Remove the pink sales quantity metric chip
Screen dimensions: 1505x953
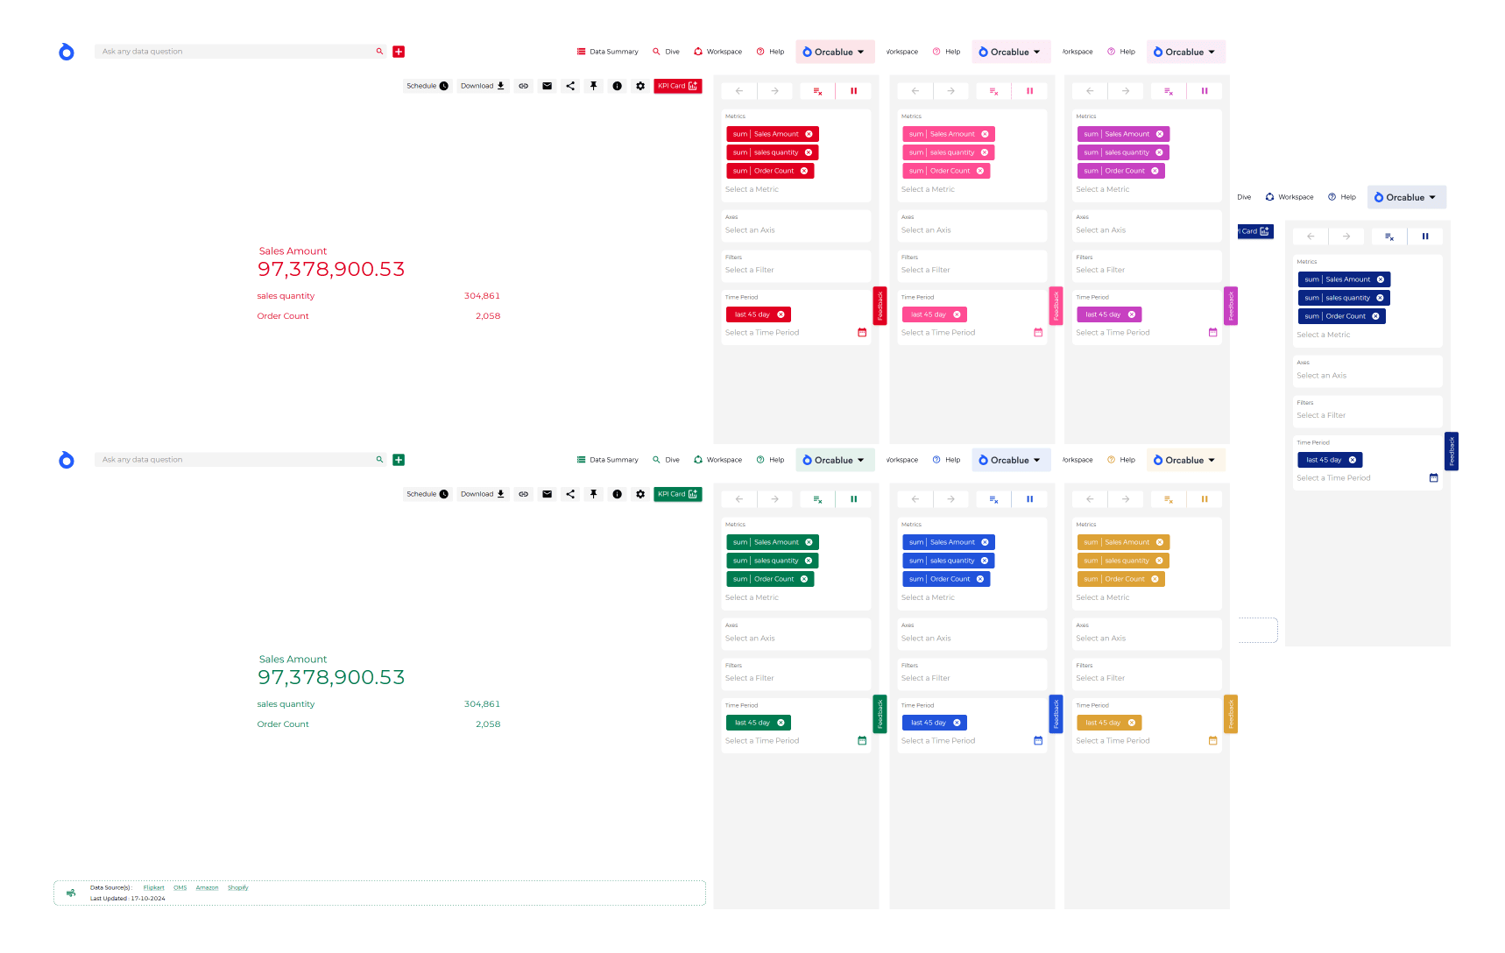[x=985, y=152]
